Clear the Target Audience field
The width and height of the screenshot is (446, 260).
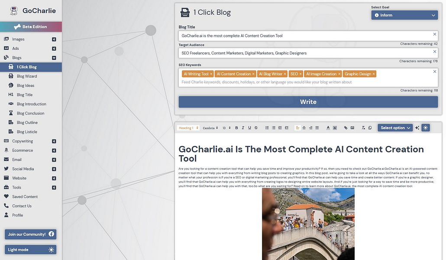click(435, 52)
